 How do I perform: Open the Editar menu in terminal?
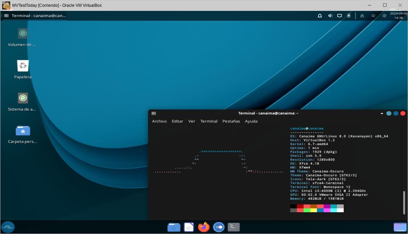(178, 121)
